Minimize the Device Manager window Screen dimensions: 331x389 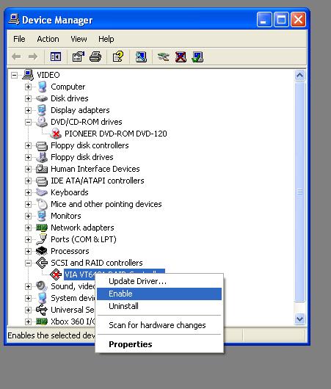[x=264, y=19]
